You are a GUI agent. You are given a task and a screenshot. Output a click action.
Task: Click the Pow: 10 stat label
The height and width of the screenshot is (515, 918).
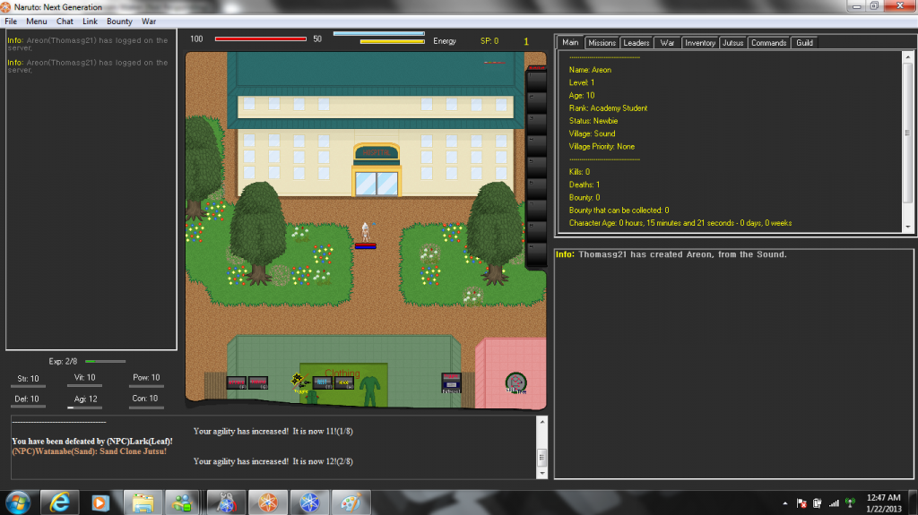(x=146, y=377)
